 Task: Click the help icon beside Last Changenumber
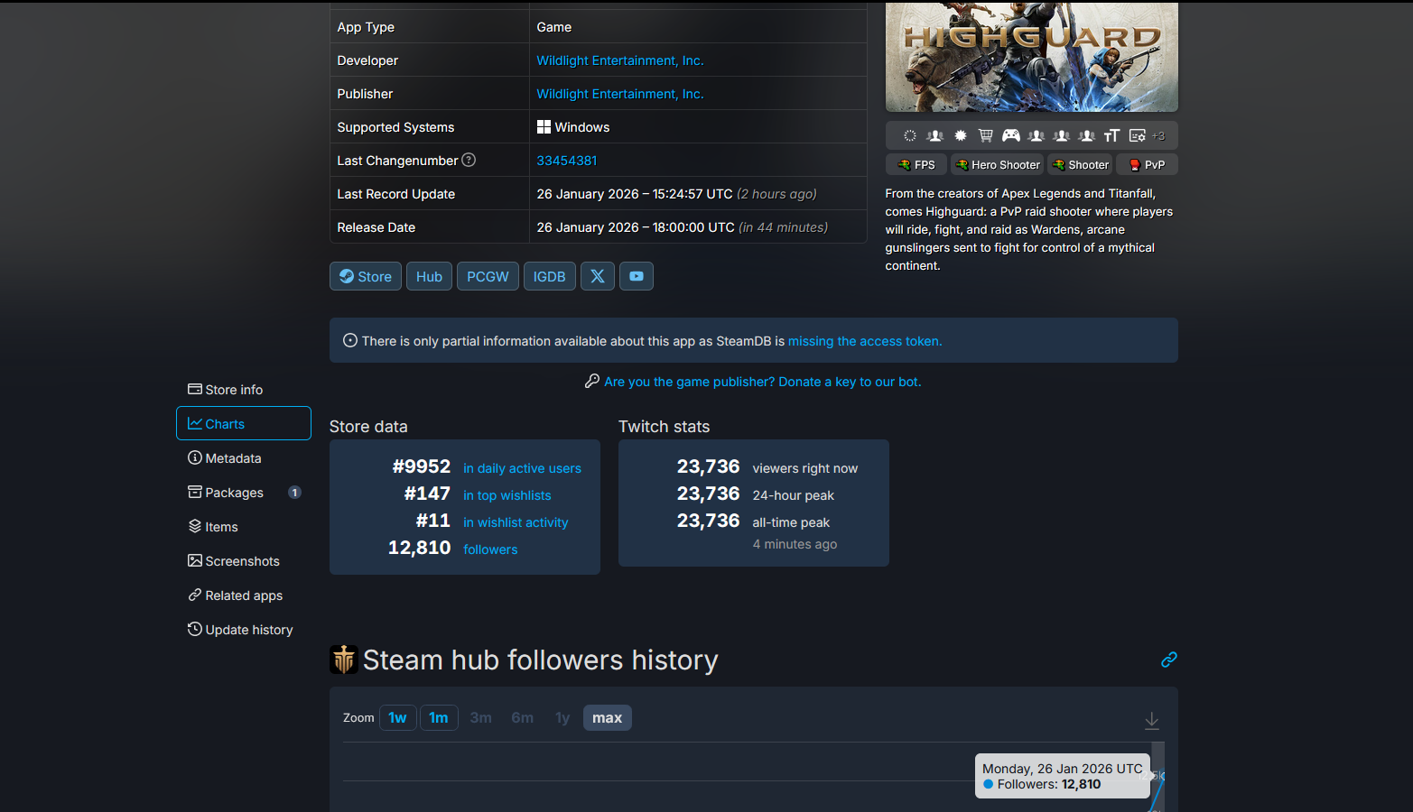tap(469, 160)
